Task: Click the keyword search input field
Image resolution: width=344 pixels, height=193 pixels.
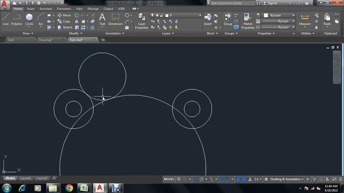Action: (x=233, y=3)
